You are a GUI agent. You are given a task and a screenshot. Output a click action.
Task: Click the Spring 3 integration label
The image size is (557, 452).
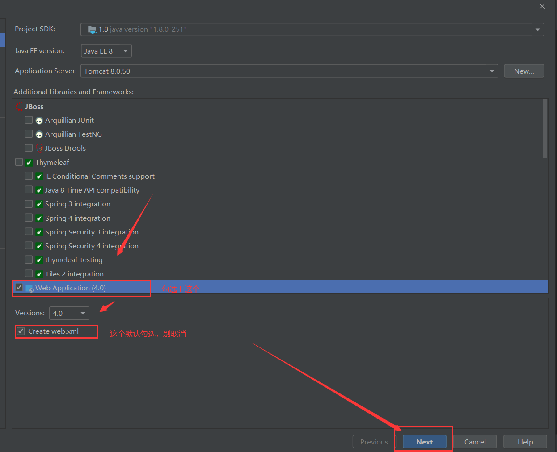[x=78, y=204]
